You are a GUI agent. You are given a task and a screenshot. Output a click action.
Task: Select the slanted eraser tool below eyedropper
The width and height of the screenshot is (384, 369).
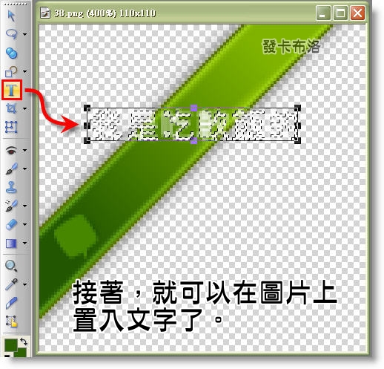(11, 303)
